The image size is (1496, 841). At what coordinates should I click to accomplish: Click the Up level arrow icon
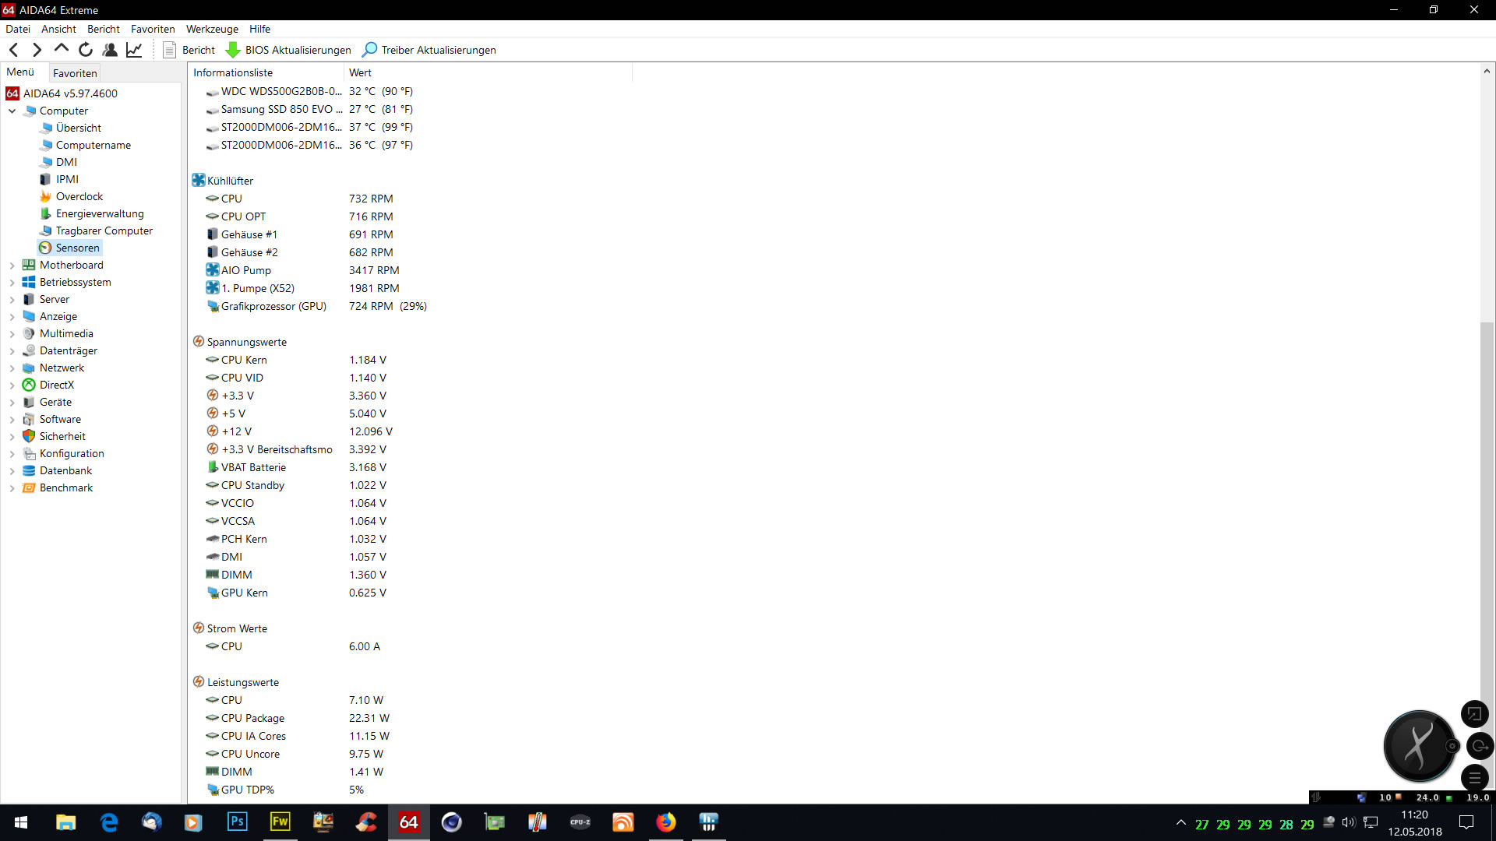[61, 49]
